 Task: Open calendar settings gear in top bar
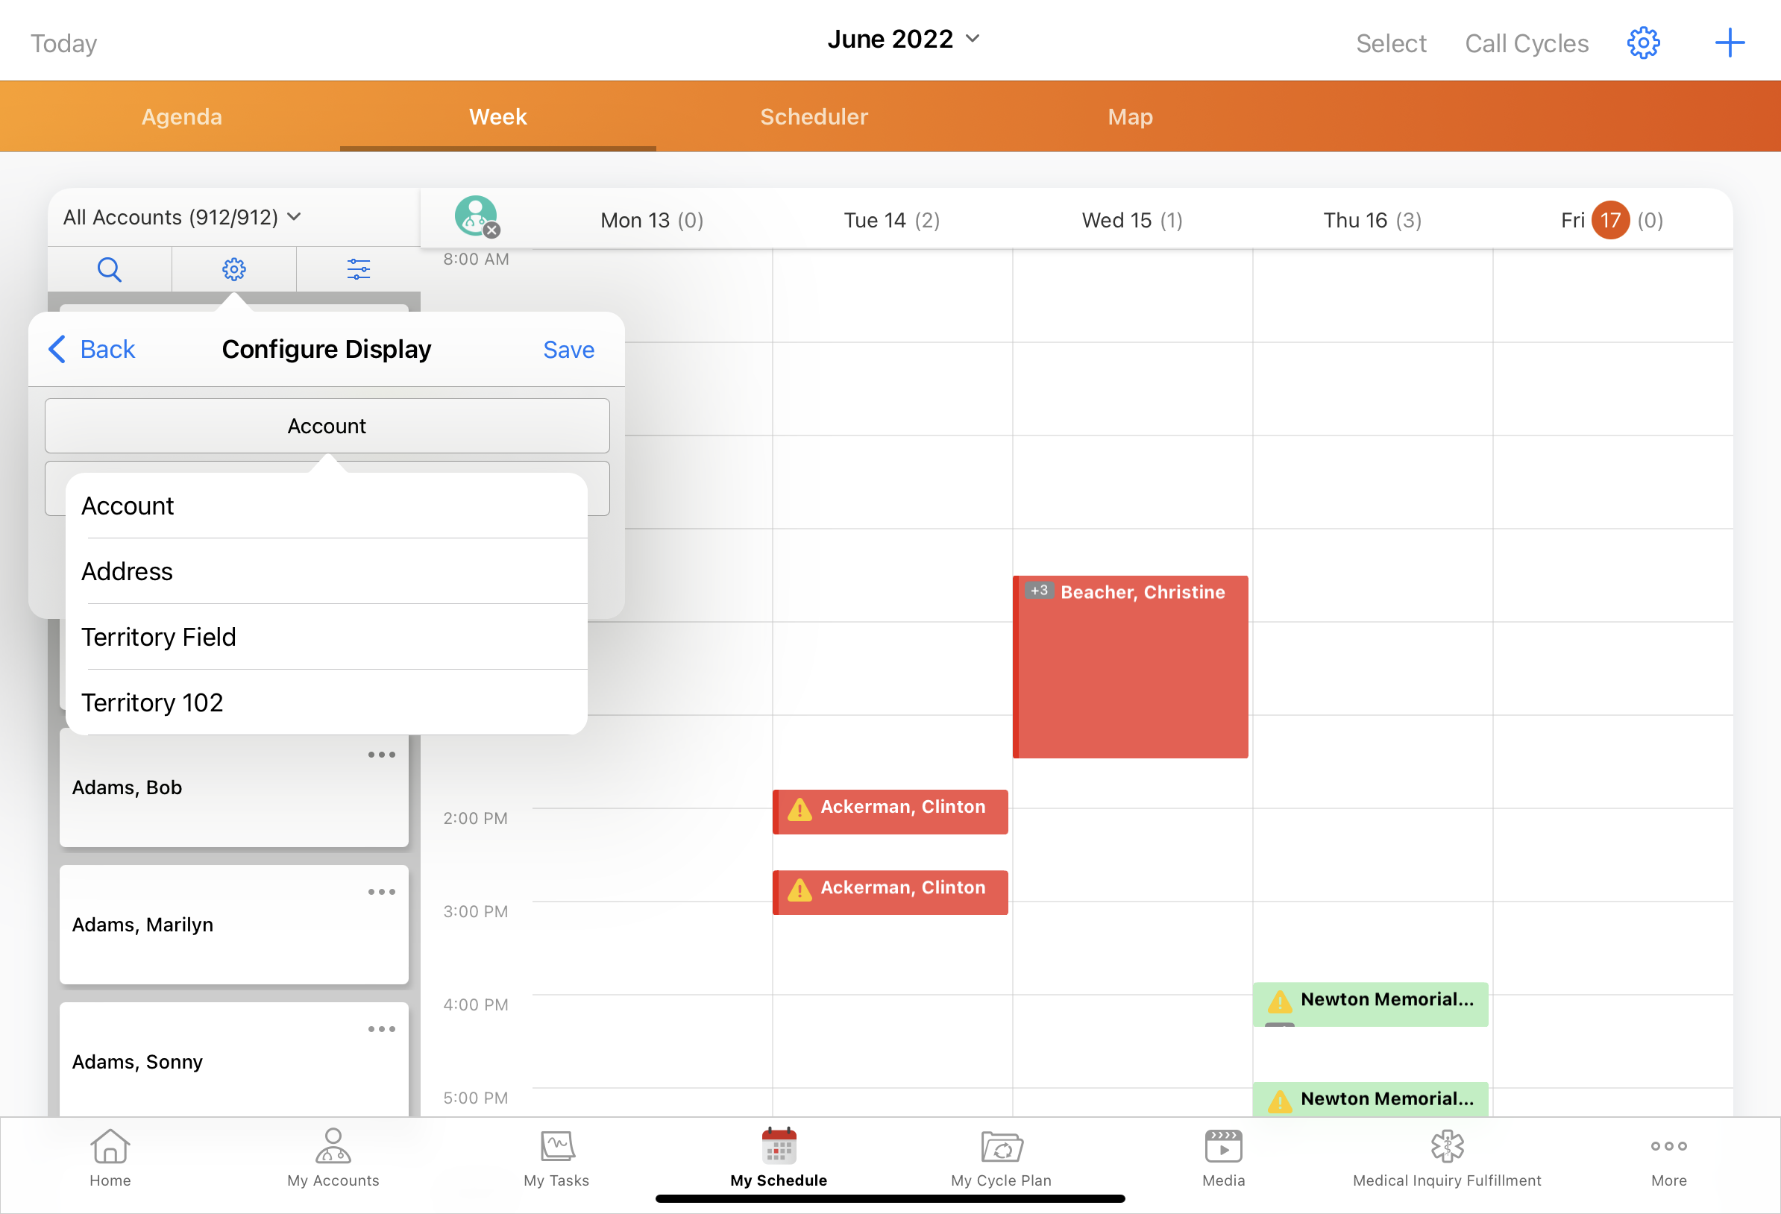(1642, 43)
